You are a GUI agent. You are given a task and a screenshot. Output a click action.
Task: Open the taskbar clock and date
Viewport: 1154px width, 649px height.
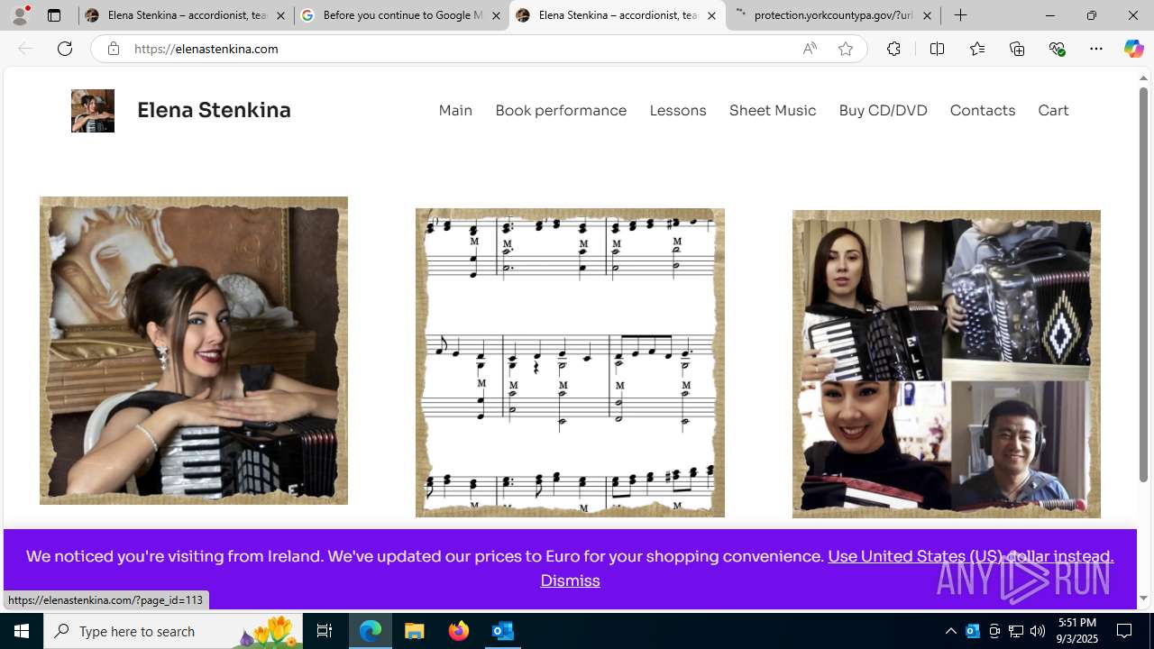point(1077,631)
